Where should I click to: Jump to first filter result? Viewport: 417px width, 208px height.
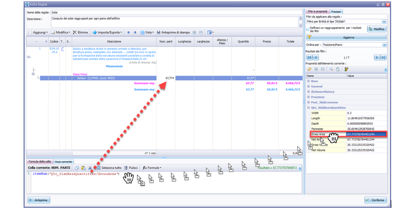pyautogui.click(x=309, y=58)
